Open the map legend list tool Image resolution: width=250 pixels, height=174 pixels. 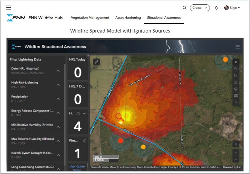(236, 75)
